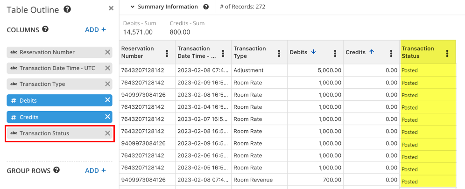Remove the Debits column chip

point(107,100)
